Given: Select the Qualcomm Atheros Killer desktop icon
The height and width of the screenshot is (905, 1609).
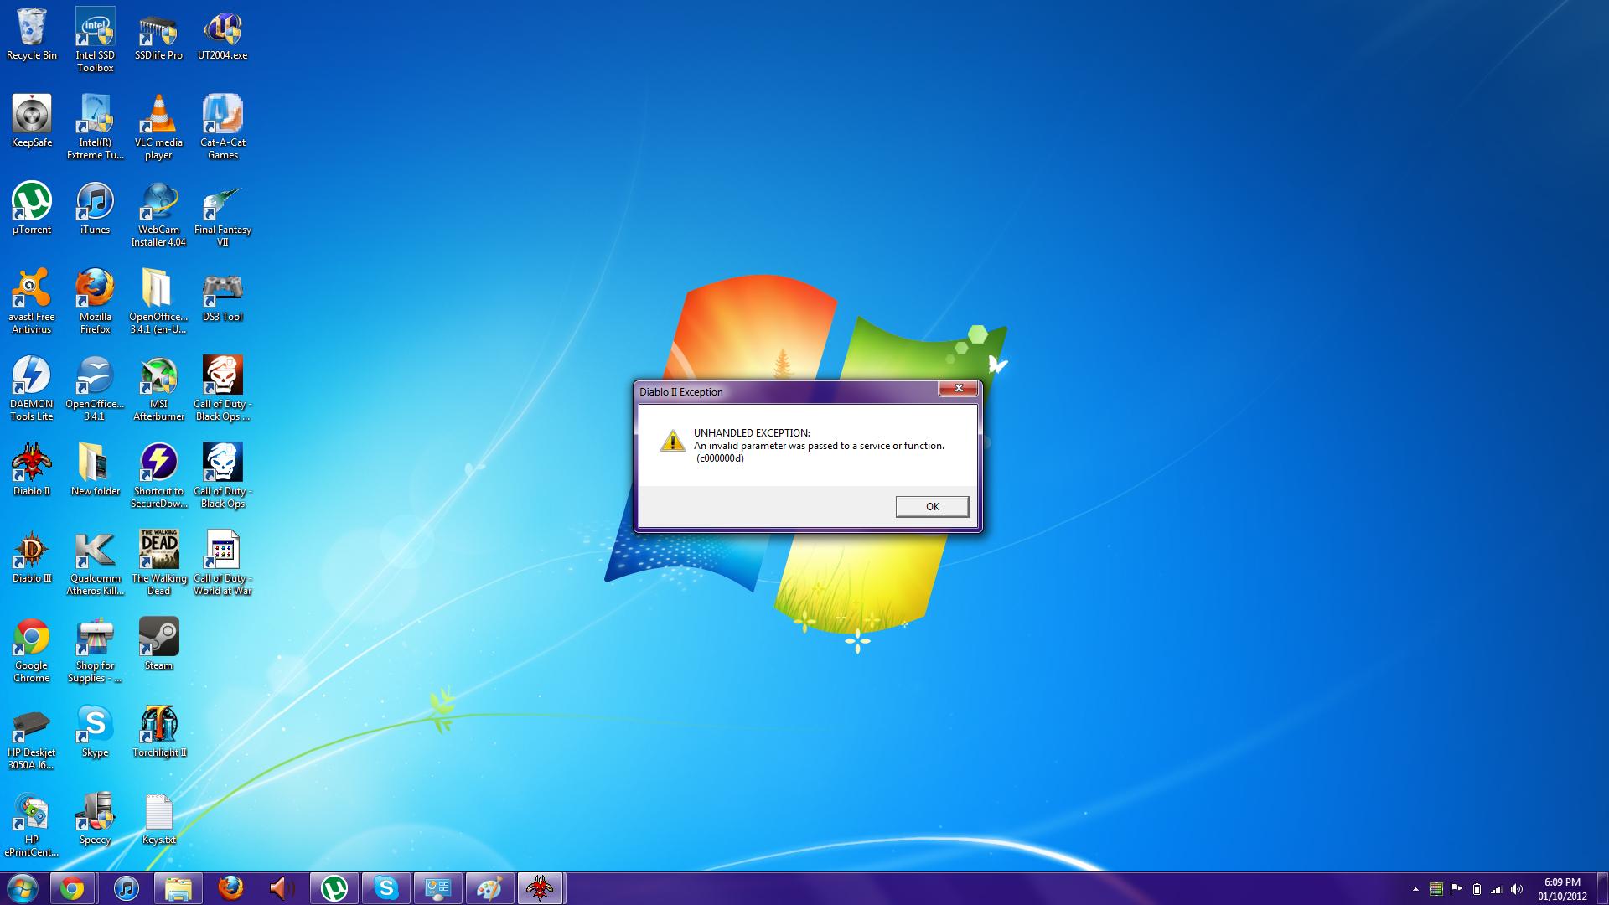Looking at the screenshot, I should point(96,563).
